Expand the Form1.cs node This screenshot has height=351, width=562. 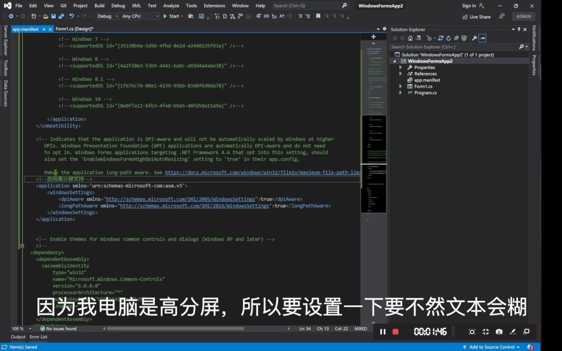click(400, 86)
